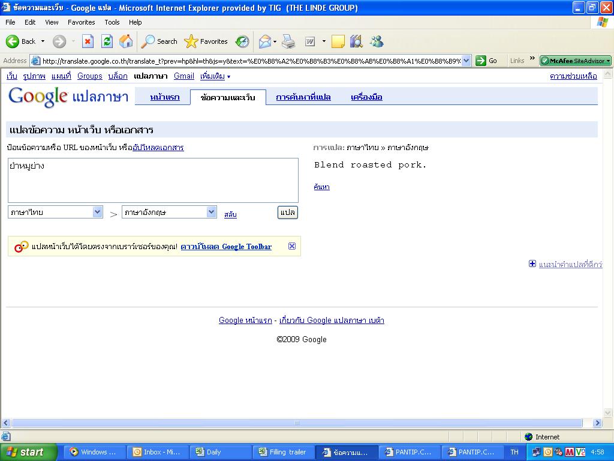Open the File menu
This screenshot has width=614, height=461.
click(10, 22)
